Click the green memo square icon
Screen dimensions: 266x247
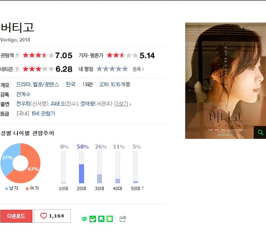click(109, 219)
